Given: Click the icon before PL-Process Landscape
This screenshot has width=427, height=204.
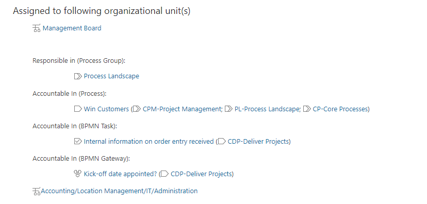Looking at the screenshot, I should click(229, 109).
